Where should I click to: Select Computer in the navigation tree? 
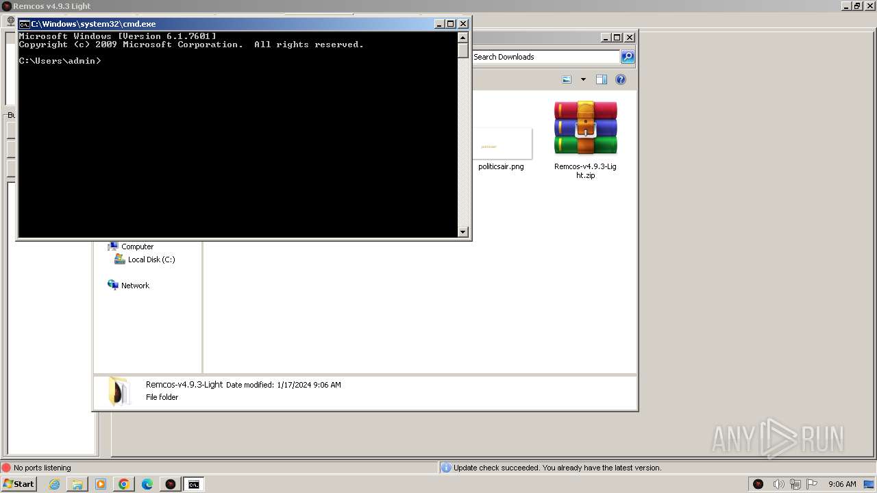pyautogui.click(x=137, y=246)
